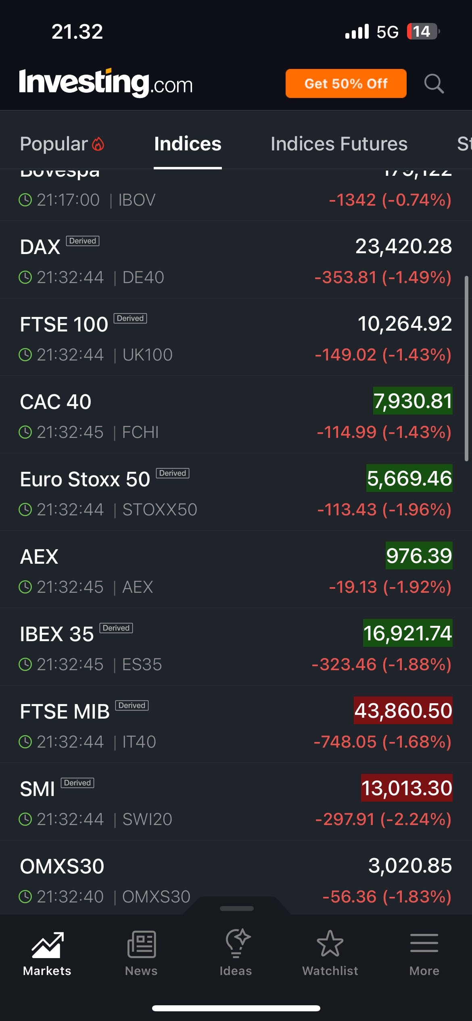Switch to the Indices Futures tab
The image size is (472, 1021).
(339, 144)
